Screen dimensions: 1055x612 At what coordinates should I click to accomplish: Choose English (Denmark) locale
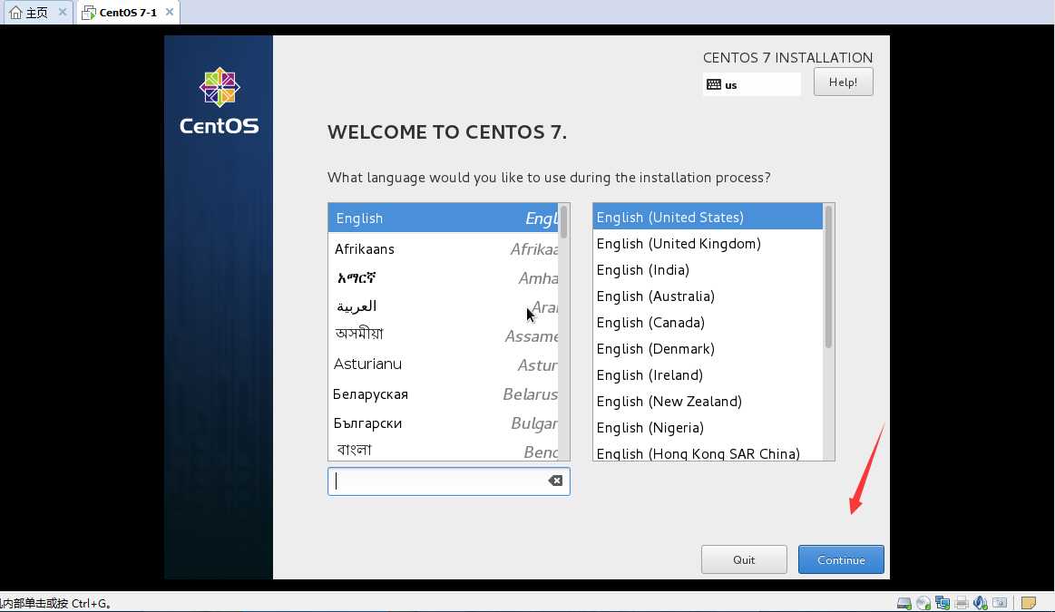(x=708, y=348)
